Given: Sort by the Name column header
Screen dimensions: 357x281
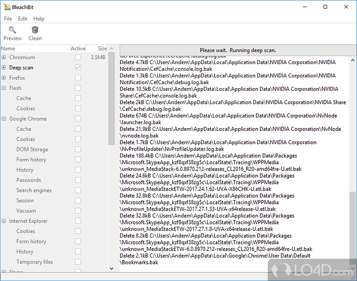Looking at the screenshot, I should click(35, 49).
